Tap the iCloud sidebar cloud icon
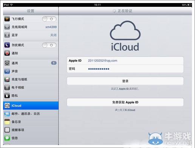Viewport: 195px width, 148px height. pyautogui.click(x=7, y=106)
